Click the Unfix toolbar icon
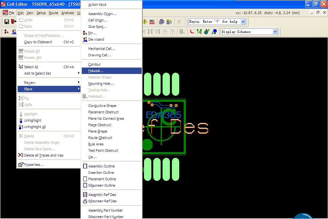The width and height of the screenshot is (328, 219). point(157,32)
